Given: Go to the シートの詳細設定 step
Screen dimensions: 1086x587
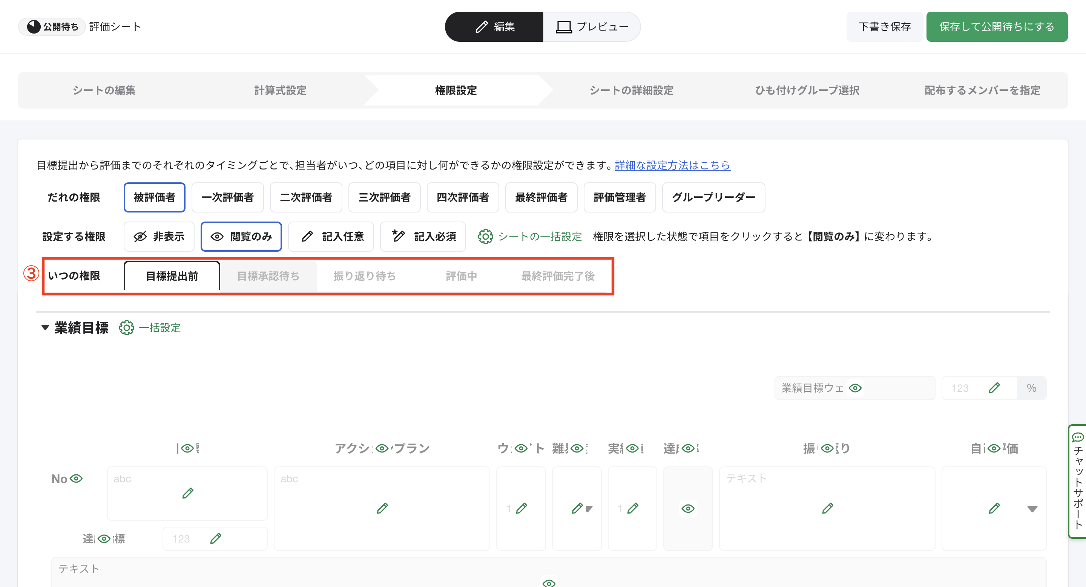Looking at the screenshot, I should (631, 90).
